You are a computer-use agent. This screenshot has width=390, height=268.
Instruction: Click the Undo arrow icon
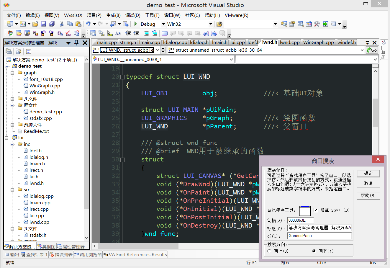pyautogui.click(x=88, y=24)
